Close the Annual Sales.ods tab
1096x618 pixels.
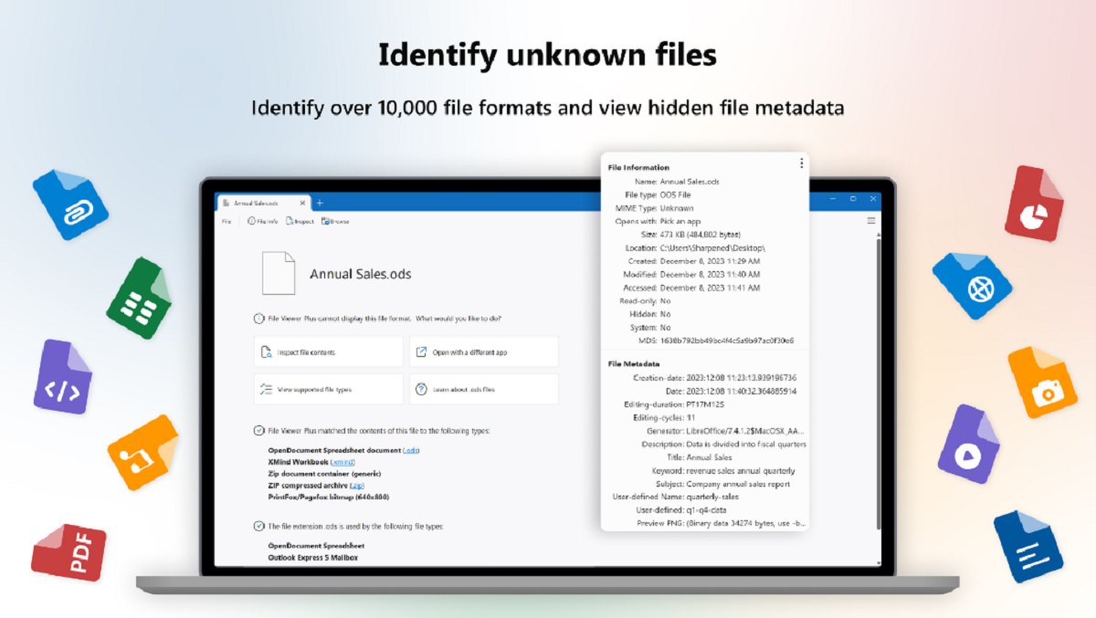point(302,204)
